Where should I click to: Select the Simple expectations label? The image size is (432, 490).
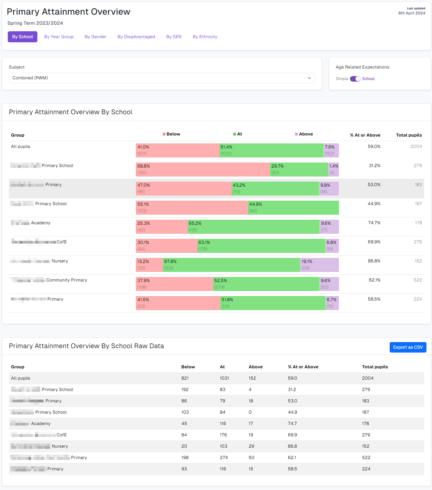(x=342, y=79)
